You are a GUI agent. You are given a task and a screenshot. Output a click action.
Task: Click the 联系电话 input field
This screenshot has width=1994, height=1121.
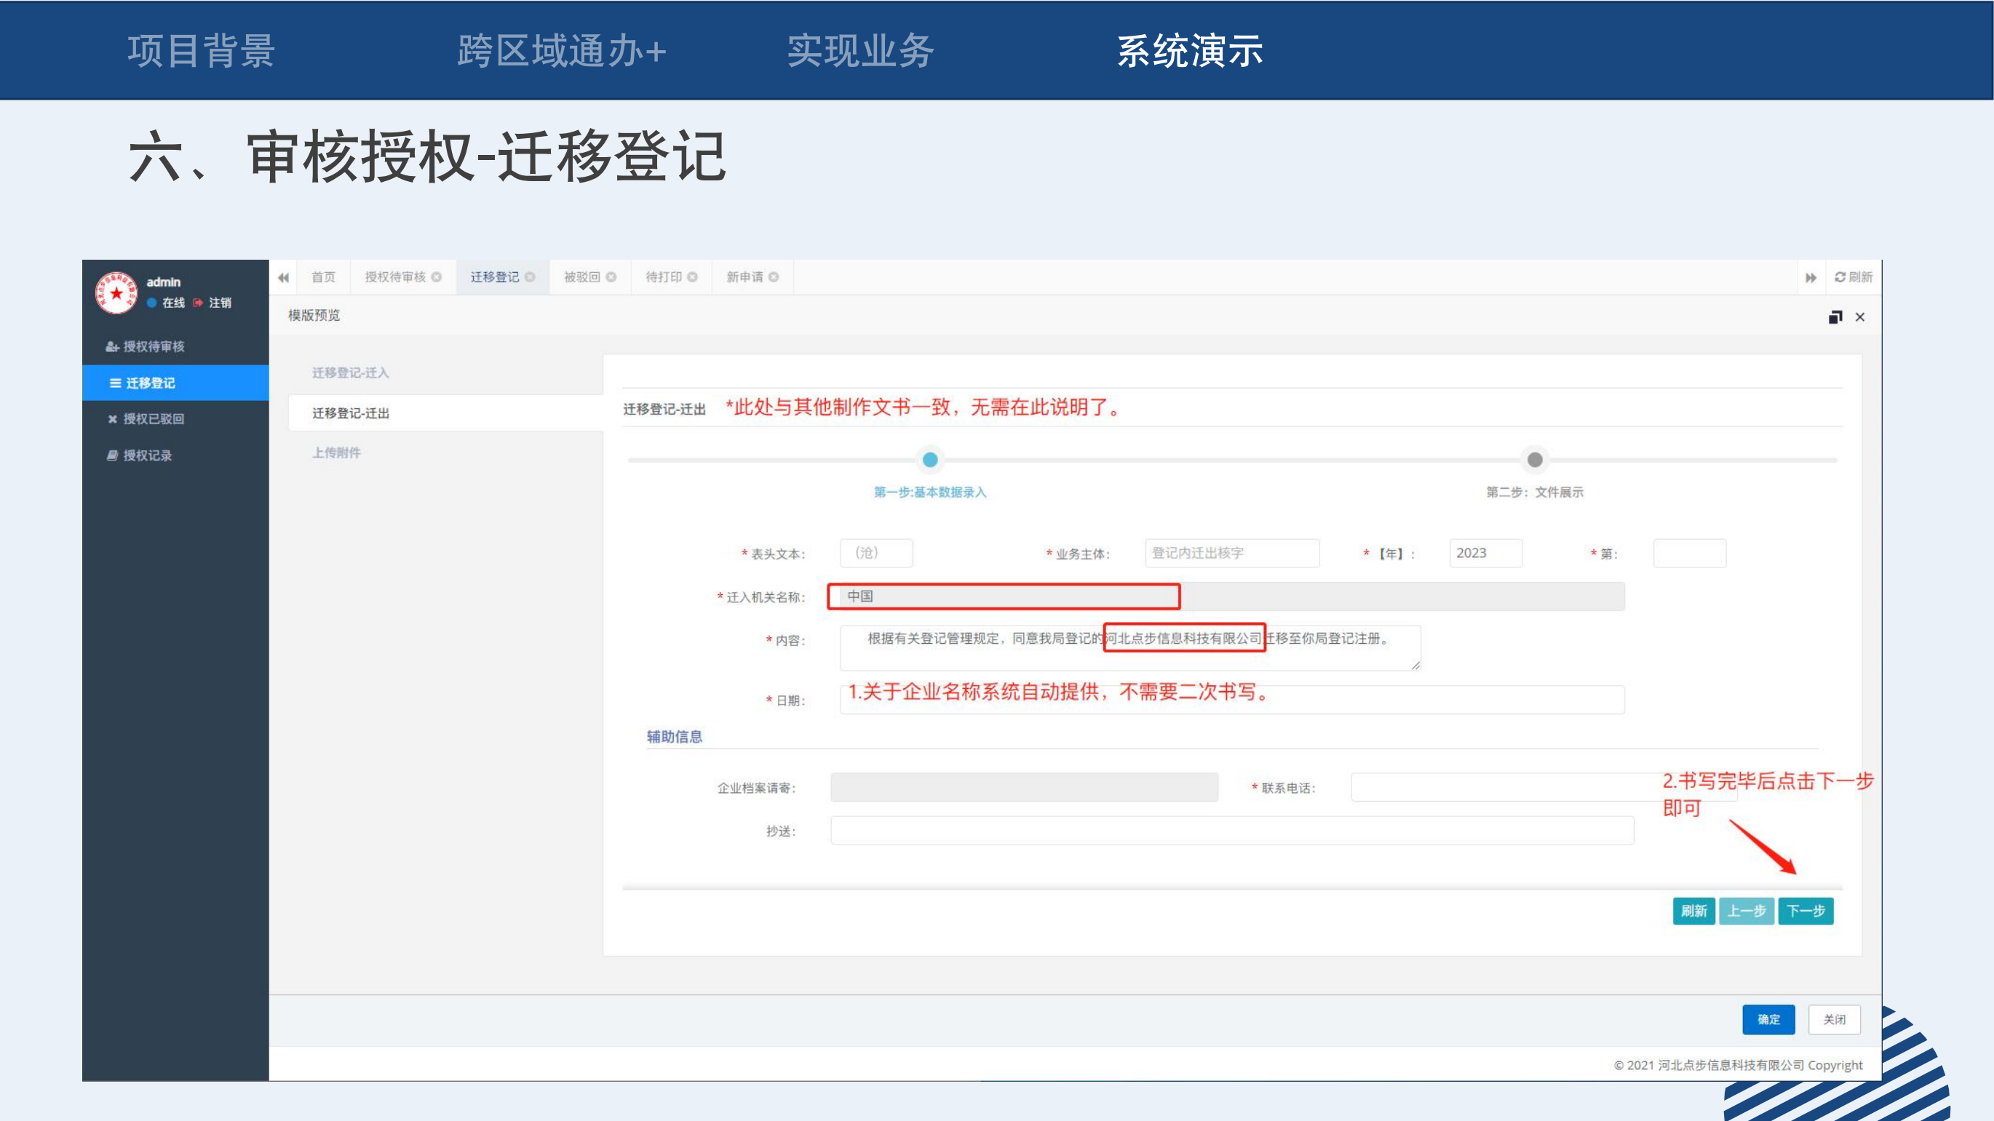point(1502,788)
